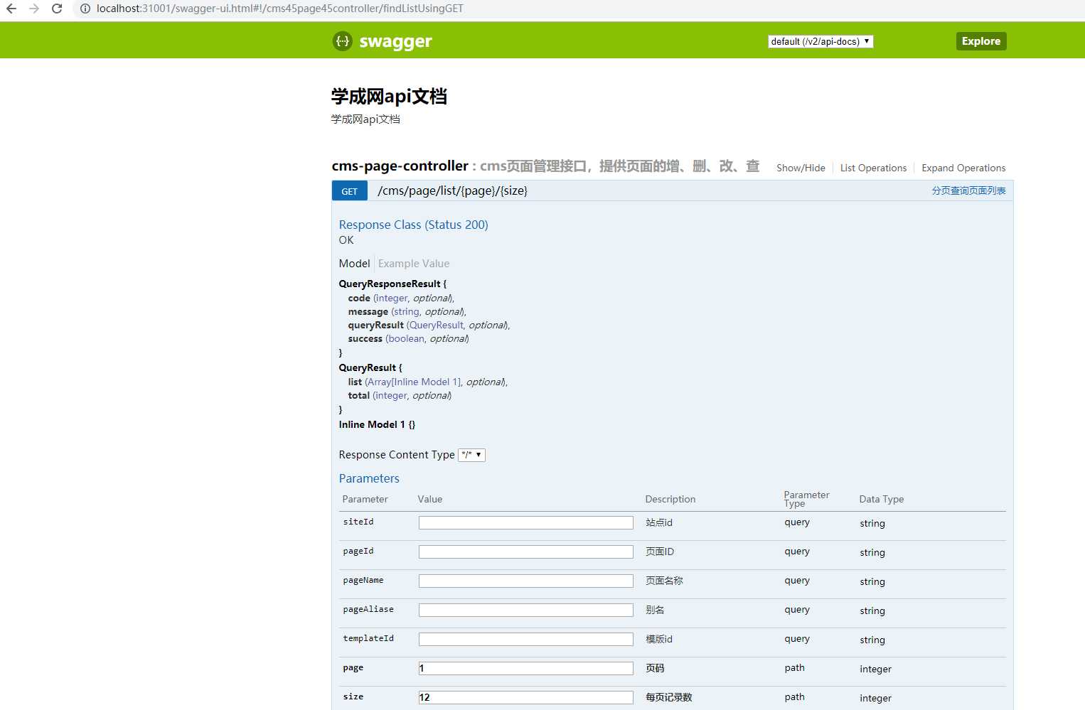Image resolution: width=1085 pixels, height=710 pixels.
Task: Click the pageAliase parameter name
Action: tap(368, 609)
